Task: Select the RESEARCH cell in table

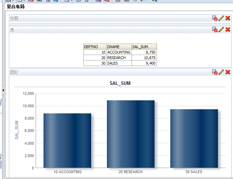Action: (x=119, y=58)
